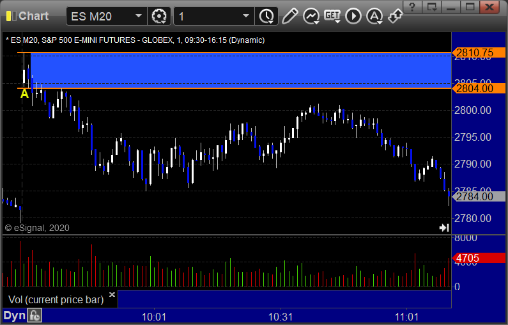Click the 2790.00 price axis label

(473, 164)
